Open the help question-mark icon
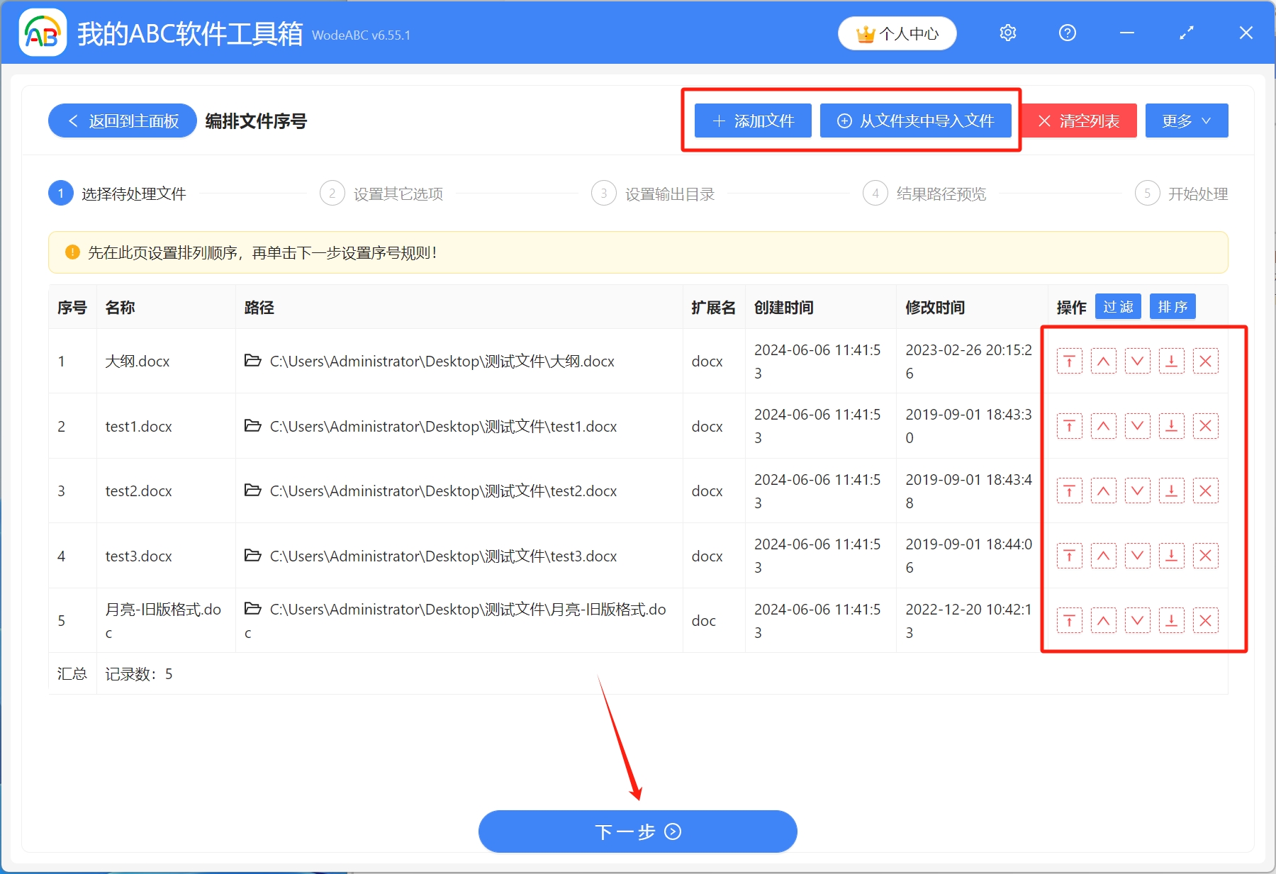This screenshot has height=874, width=1276. (x=1067, y=33)
